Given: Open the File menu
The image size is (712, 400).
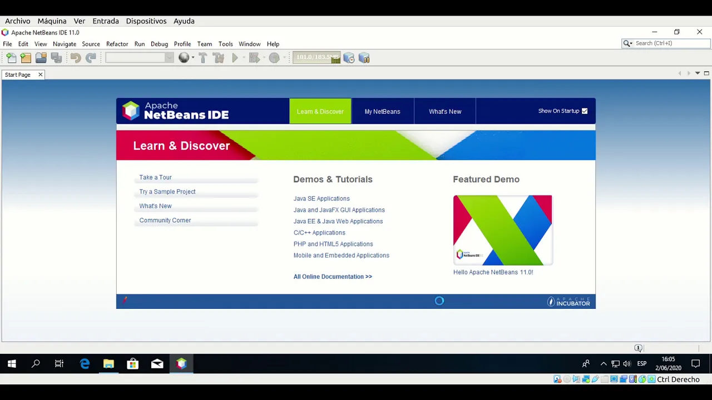Looking at the screenshot, I should 8,44.
